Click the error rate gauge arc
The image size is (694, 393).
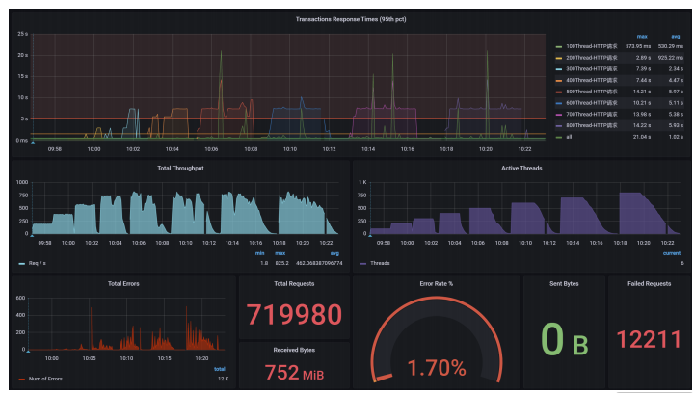pyautogui.click(x=437, y=339)
